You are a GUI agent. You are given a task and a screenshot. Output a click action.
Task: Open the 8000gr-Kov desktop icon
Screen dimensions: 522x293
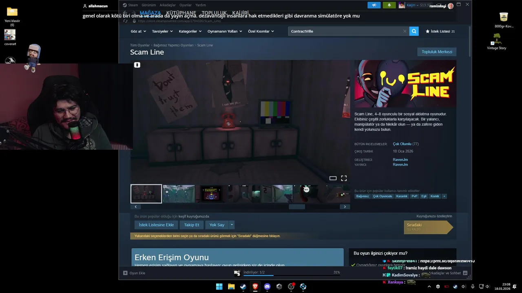pos(504,20)
